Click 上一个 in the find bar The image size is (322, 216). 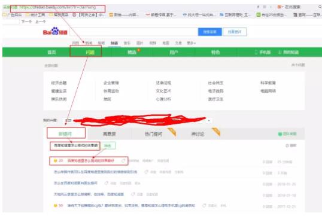pyautogui.click(x=41, y=22)
